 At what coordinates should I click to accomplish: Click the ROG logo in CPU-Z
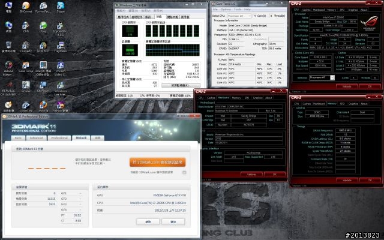369,23
